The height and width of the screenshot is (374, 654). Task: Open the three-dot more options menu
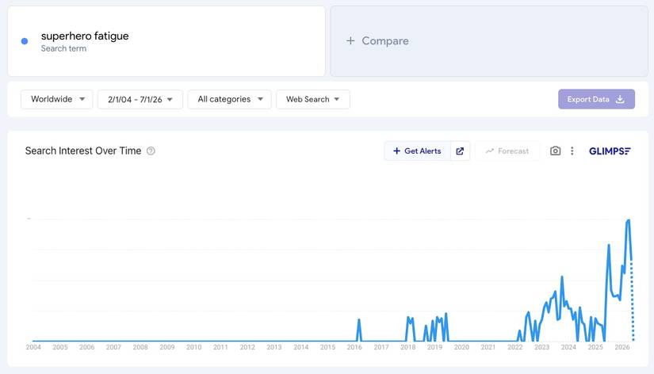point(572,151)
